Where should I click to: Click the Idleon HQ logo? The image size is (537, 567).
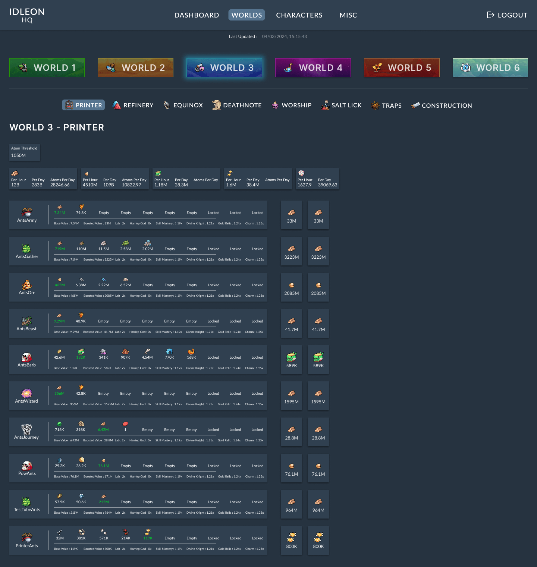(27, 15)
